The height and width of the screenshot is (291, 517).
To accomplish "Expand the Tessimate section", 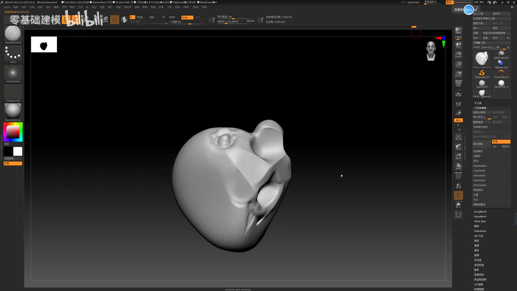I will [479, 180].
